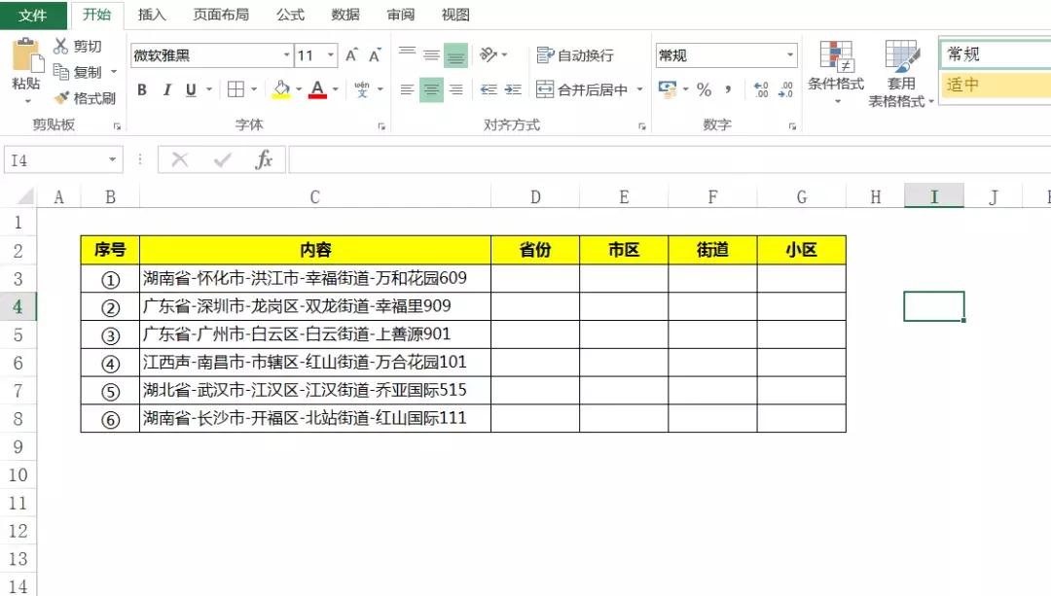
Task: Open the font name dropdown
Action: (285, 55)
